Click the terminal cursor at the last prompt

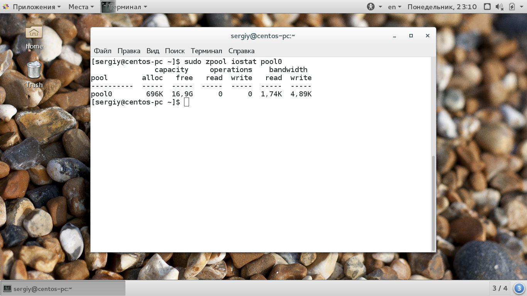187,102
